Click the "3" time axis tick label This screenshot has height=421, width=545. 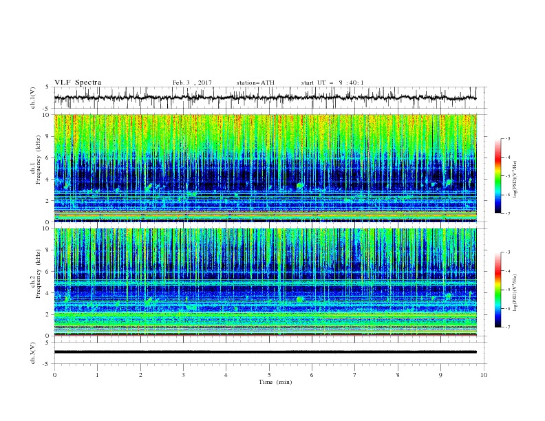(x=183, y=375)
